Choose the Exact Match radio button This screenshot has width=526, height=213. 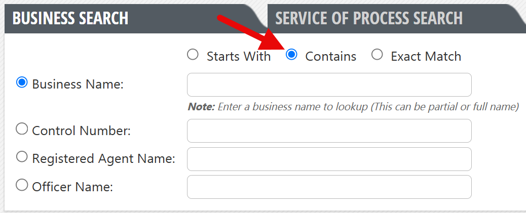[377, 54]
